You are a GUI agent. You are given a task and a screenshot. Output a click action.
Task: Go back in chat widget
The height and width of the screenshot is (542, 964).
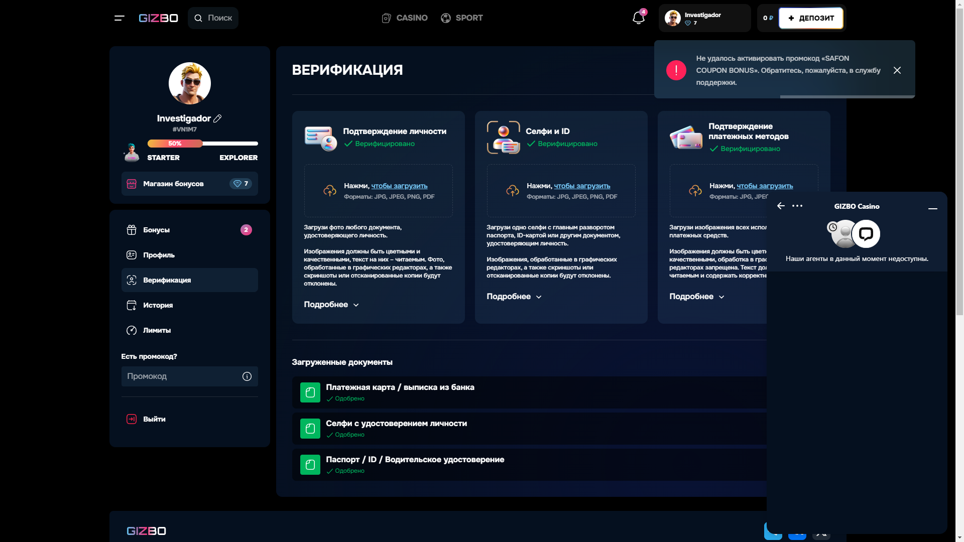pyautogui.click(x=781, y=206)
